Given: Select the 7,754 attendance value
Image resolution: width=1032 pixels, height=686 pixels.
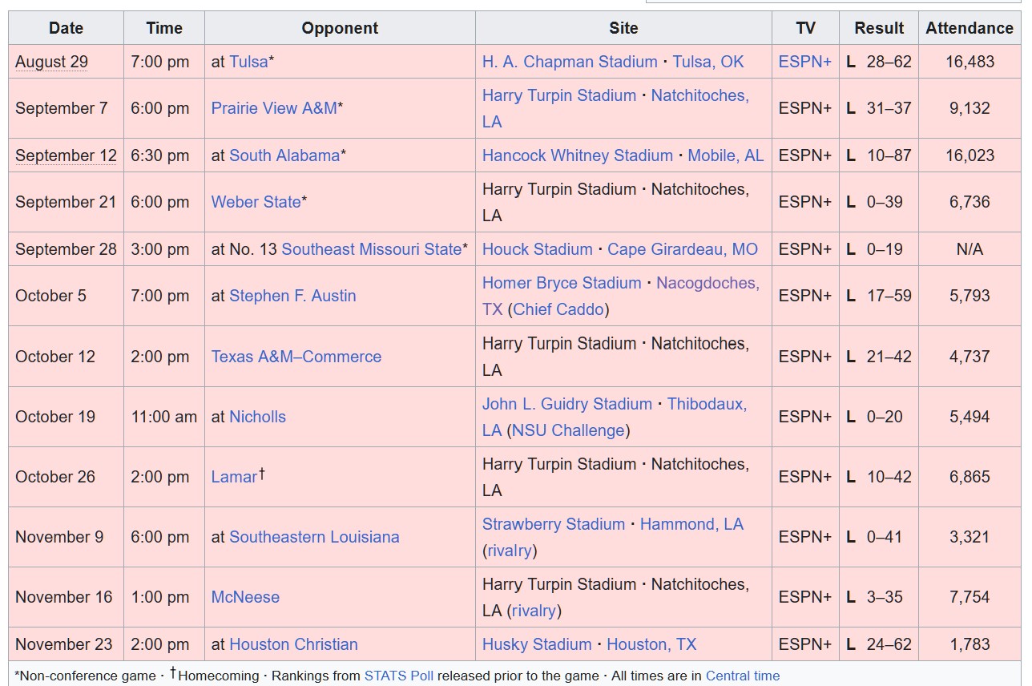Looking at the screenshot, I should pyautogui.click(x=970, y=597).
